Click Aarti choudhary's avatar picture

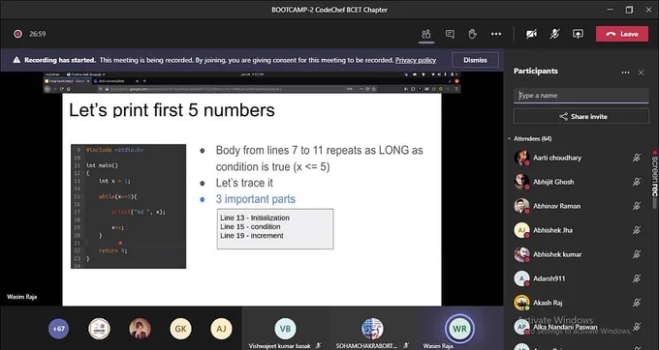521,158
